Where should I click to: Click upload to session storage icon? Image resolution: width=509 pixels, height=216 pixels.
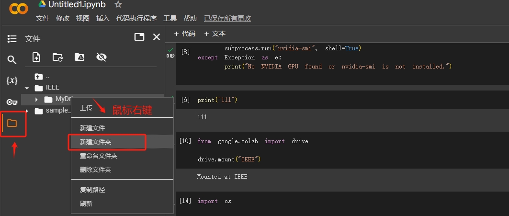[x=36, y=57]
